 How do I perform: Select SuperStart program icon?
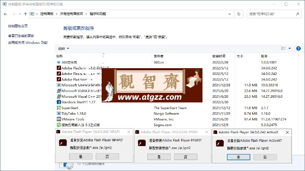59,108
